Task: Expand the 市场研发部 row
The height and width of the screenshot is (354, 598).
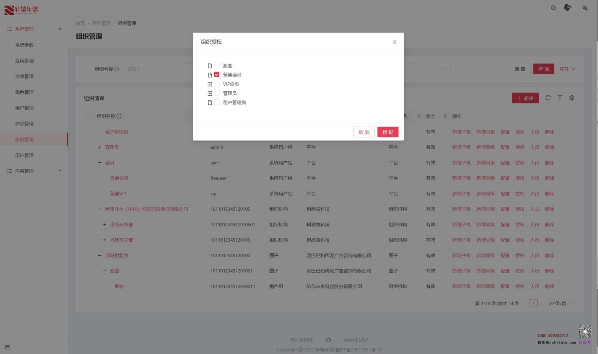Action: [x=104, y=225]
